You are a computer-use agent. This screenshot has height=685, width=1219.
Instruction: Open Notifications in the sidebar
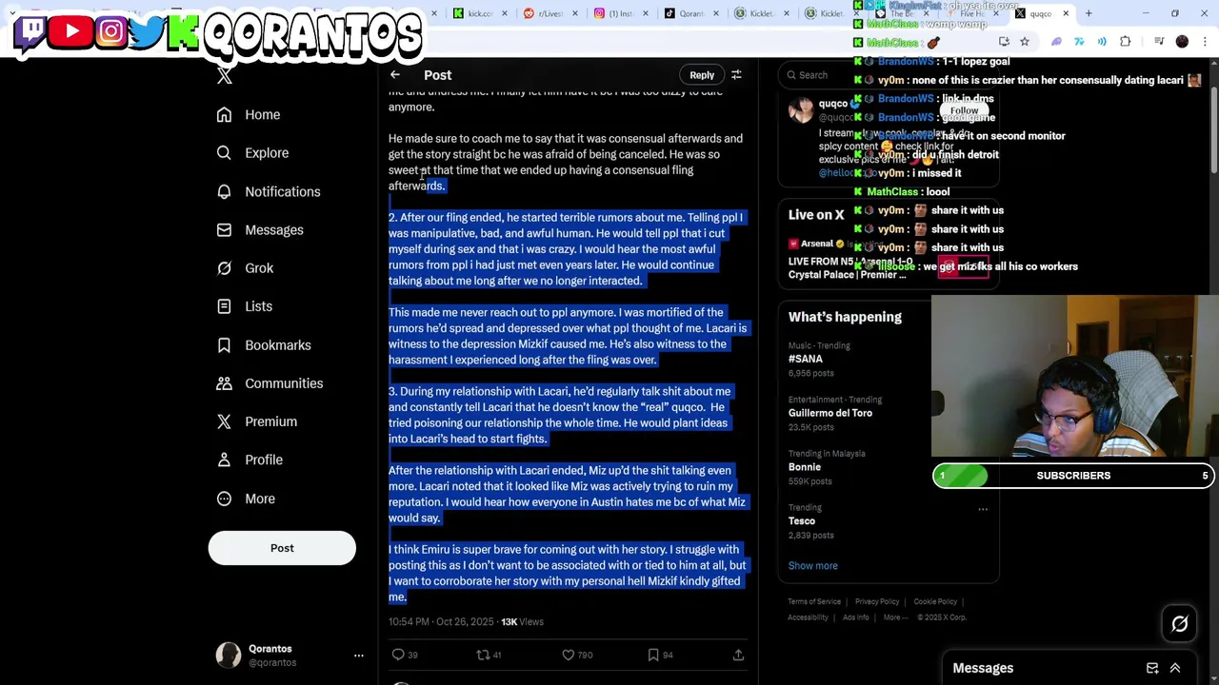coord(269,191)
